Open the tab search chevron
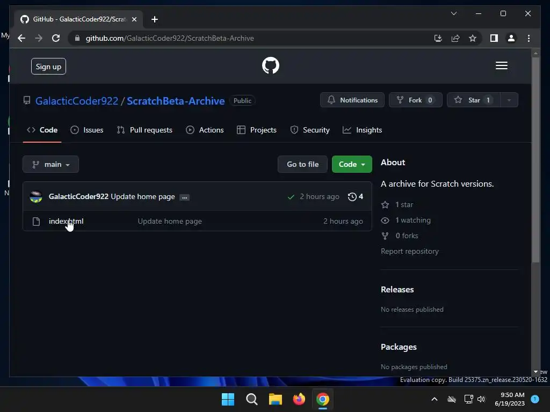This screenshot has height=412, width=550. (x=453, y=13)
